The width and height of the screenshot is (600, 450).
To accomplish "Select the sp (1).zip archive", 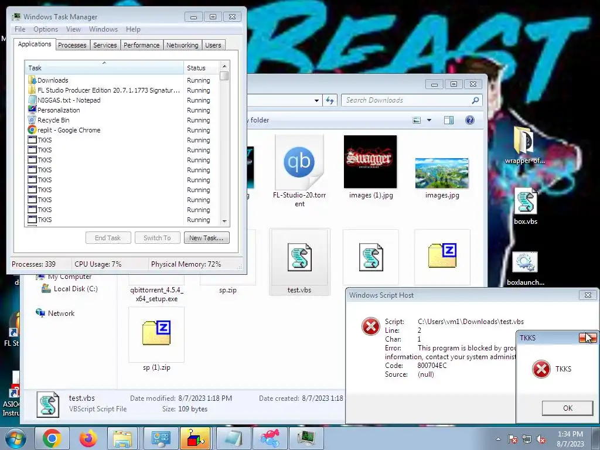I will point(156,339).
